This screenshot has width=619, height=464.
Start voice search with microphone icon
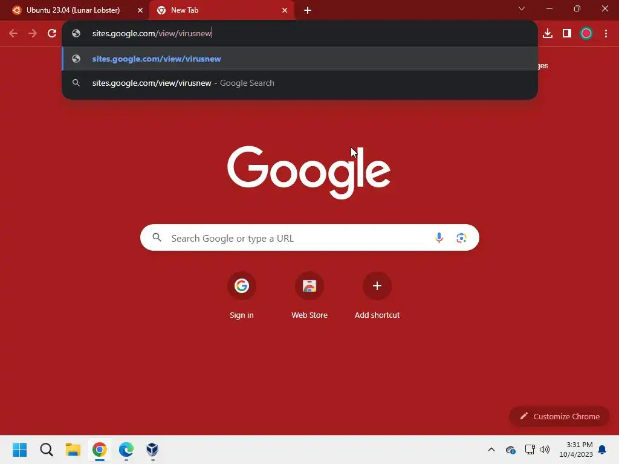click(439, 237)
